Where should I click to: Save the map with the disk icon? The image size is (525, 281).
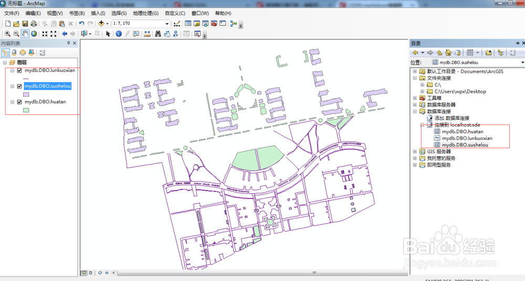(x=25, y=24)
